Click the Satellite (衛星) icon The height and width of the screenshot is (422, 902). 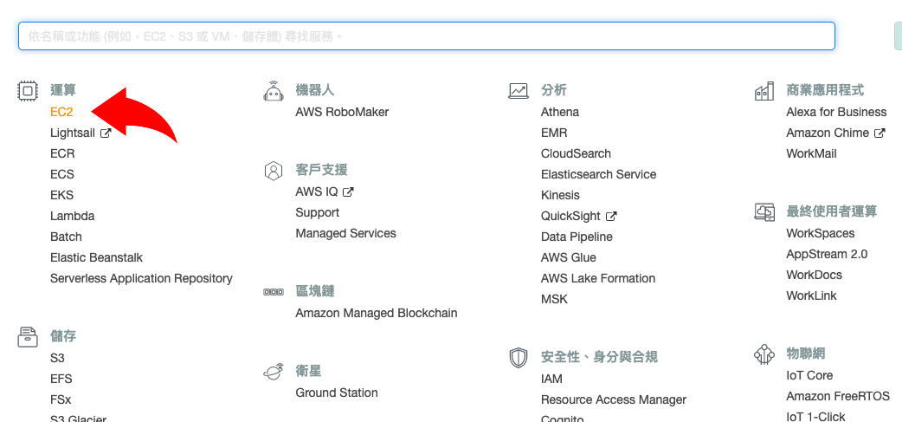[x=274, y=372]
